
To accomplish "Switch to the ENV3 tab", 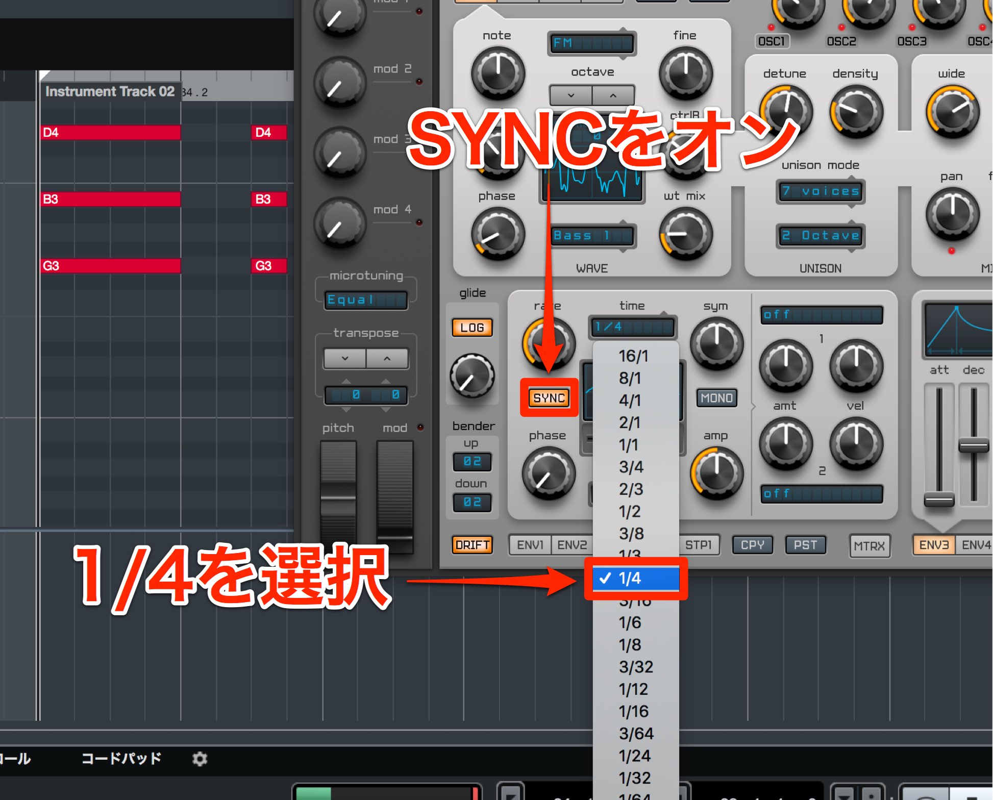I will click(934, 545).
